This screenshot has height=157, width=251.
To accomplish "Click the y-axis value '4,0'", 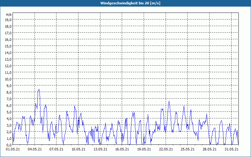I will pyautogui.click(x=9, y=119).
